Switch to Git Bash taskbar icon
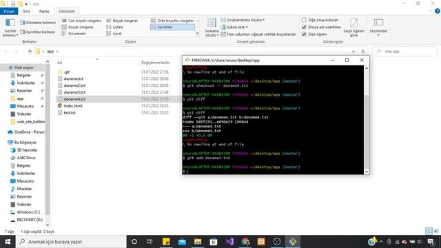This screenshot has height=248, width=441. click(292, 242)
